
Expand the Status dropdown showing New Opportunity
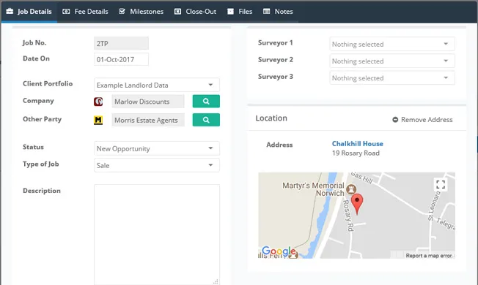point(157,148)
